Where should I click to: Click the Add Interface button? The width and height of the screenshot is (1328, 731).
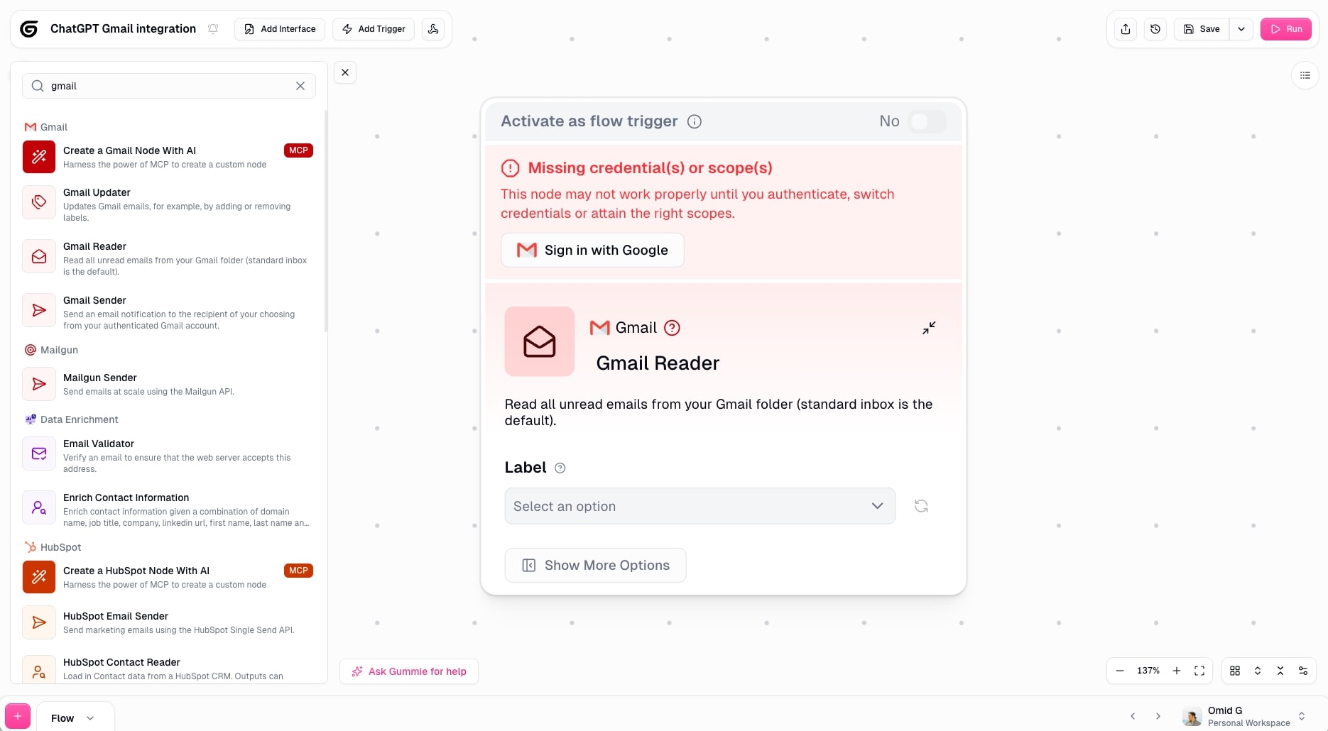coord(280,29)
